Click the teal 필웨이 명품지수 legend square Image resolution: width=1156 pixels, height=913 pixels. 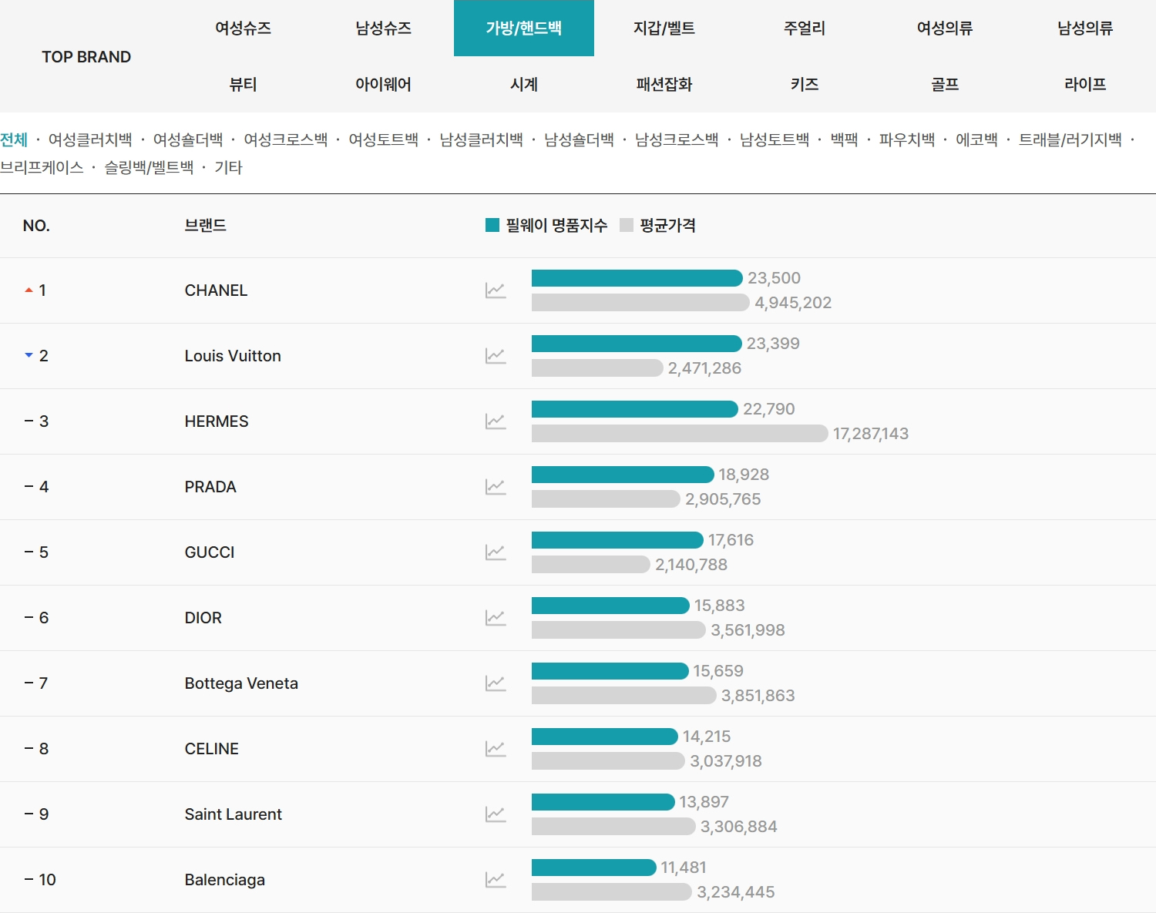point(492,225)
